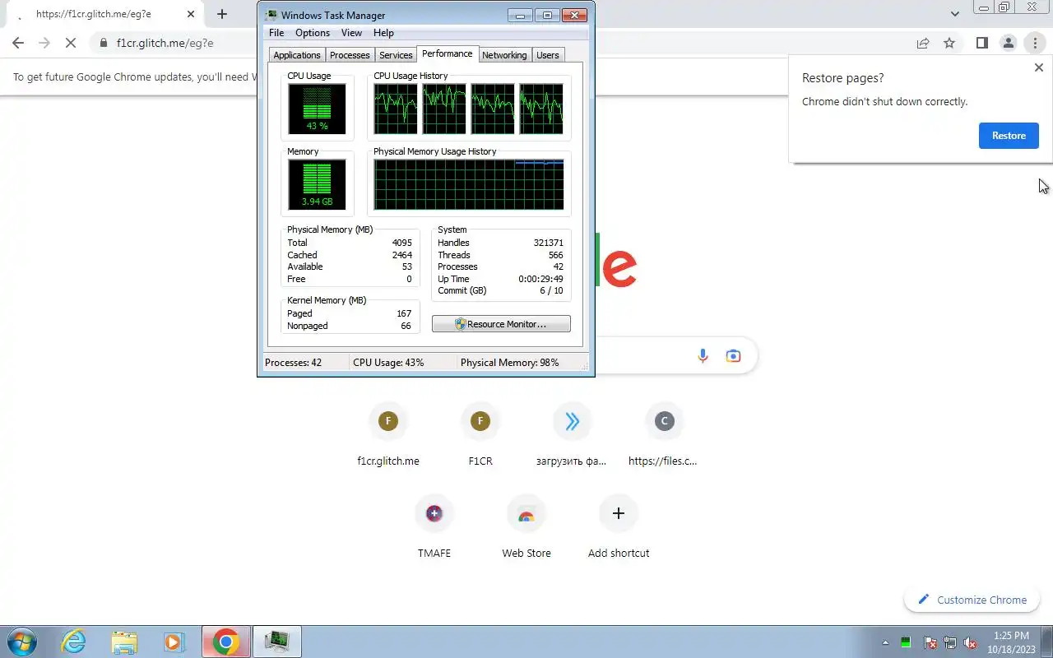
Task: Start voice search with microphone icon
Action: pos(703,355)
